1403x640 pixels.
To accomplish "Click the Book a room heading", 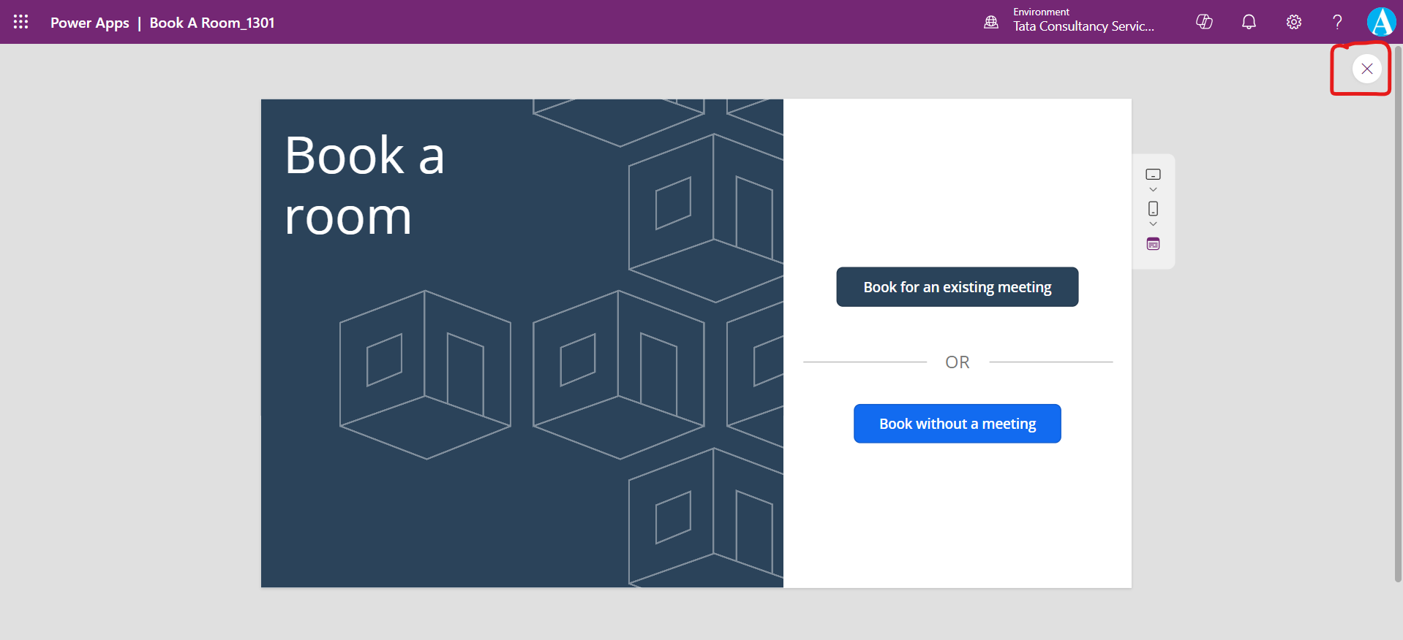I will point(364,186).
